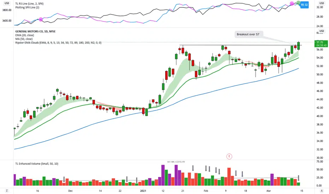Select the blue RS 32 label
This screenshot has height=194, width=329.
pos(304,5)
